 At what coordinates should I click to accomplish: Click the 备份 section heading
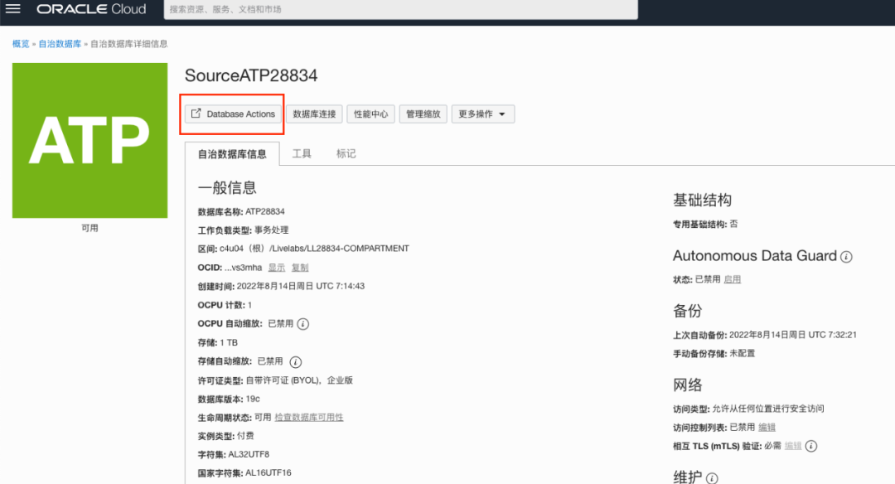pyautogui.click(x=687, y=311)
